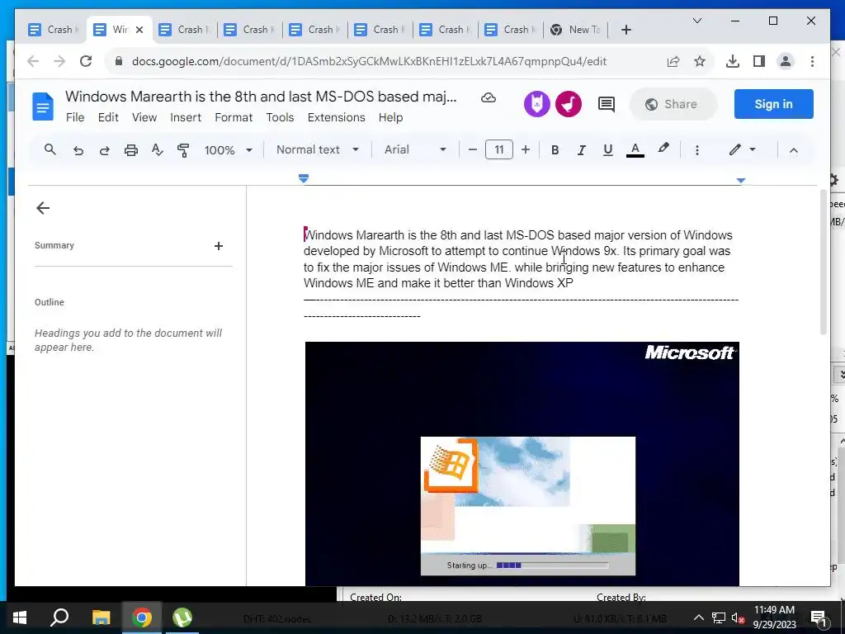Viewport: 845px width, 634px height.
Task: Switch to the New Tab tab
Action: [575, 30]
